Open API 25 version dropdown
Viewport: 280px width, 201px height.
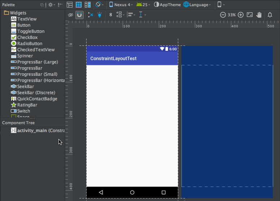click(x=144, y=5)
